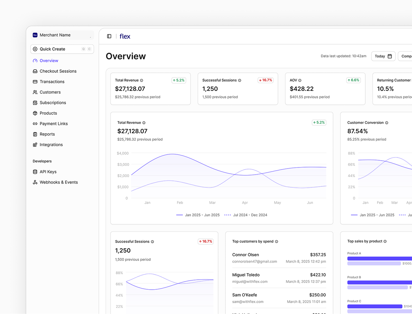Click the plus icon in Quick Create
The image size is (412, 314).
click(x=35, y=49)
